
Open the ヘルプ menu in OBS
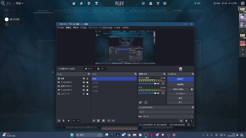125,28
